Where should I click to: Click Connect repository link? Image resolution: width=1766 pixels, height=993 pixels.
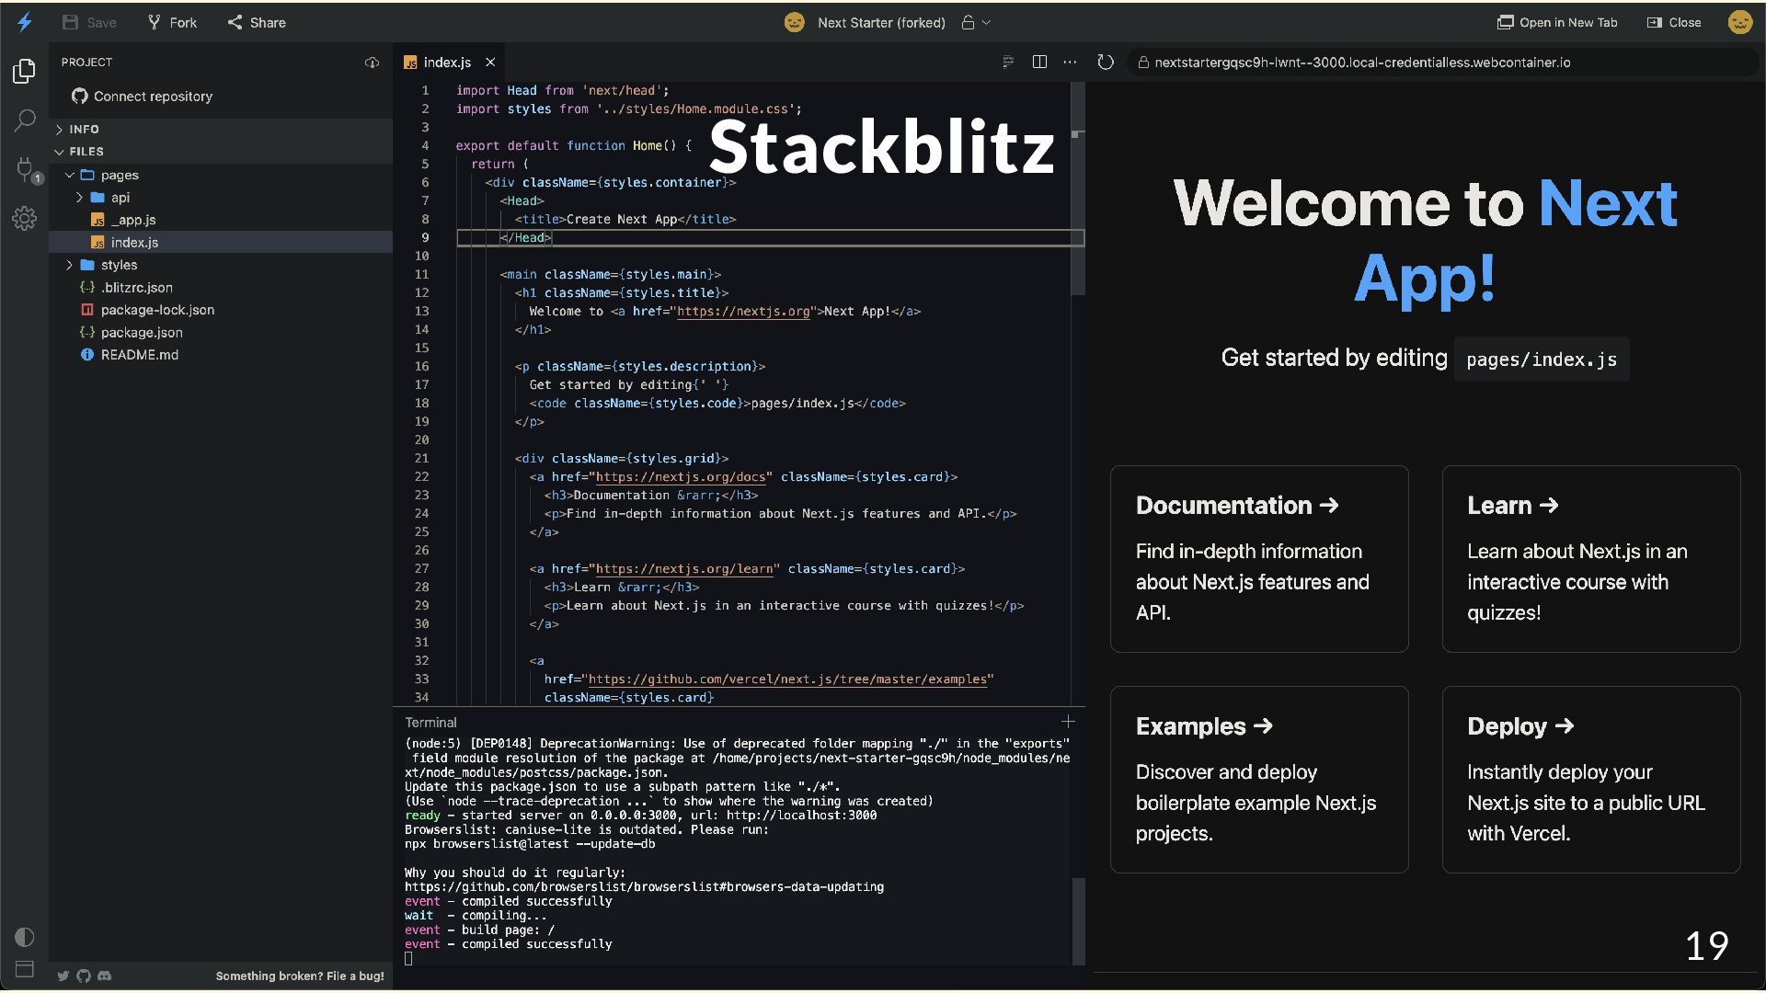point(153,97)
